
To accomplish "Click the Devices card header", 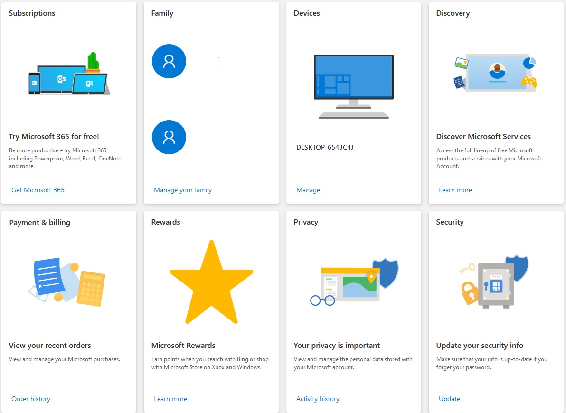I will [x=307, y=13].
